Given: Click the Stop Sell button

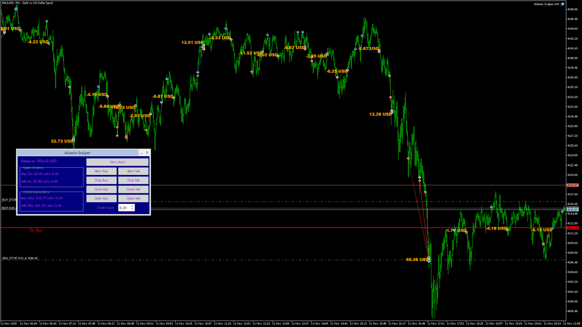Looking at the screenshot, I should (x=133, y=180).
